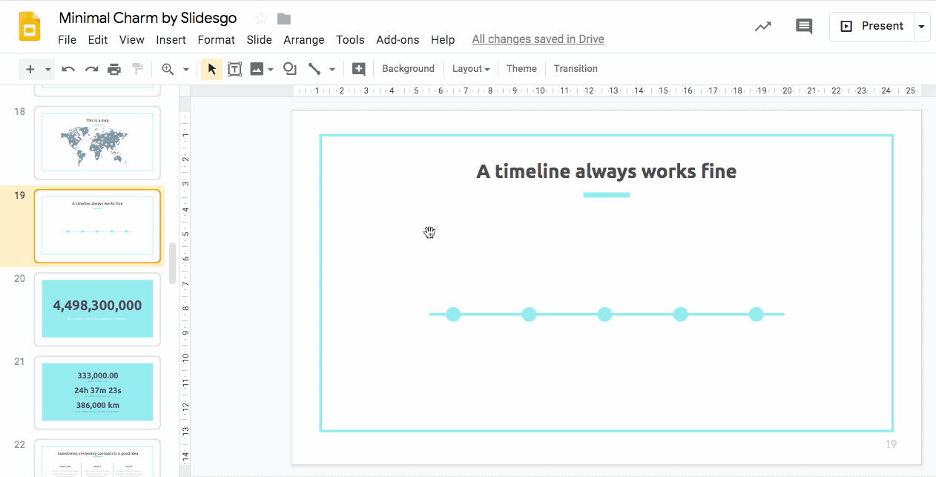936x477 pixels.
Task: Click the Present button
Action: pos(871,27)
